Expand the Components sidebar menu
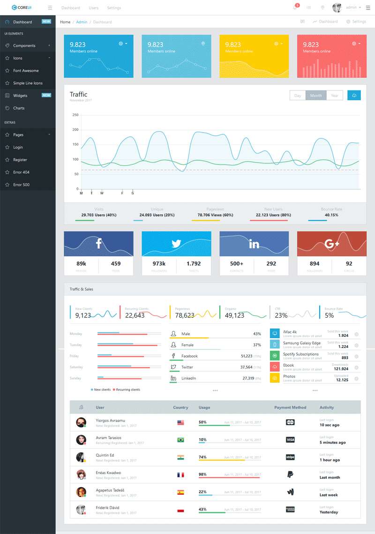This screenshot has width=375, height=534. pos(28,45)
